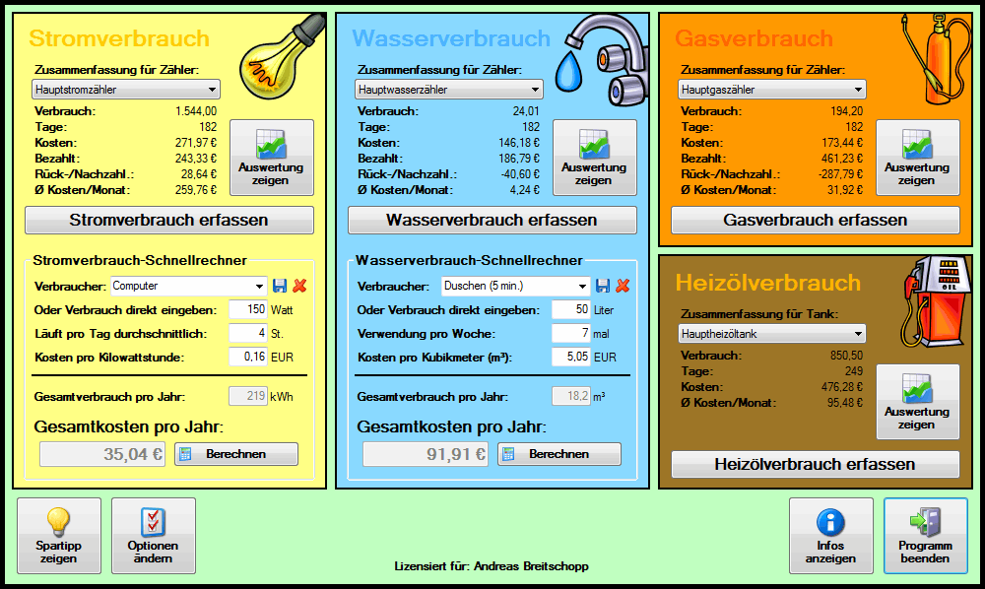Click Wasserverbrauch erfassen
The height and width of the screenshot is (589, 985).
click(x=492, y=220)
